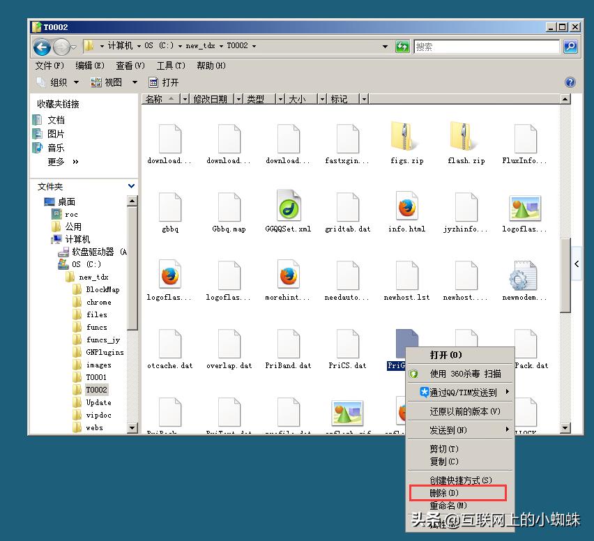This screenshot has width=594, height=541.
Task: Select the chrome folder in the tree
Action: coord(98,302)
